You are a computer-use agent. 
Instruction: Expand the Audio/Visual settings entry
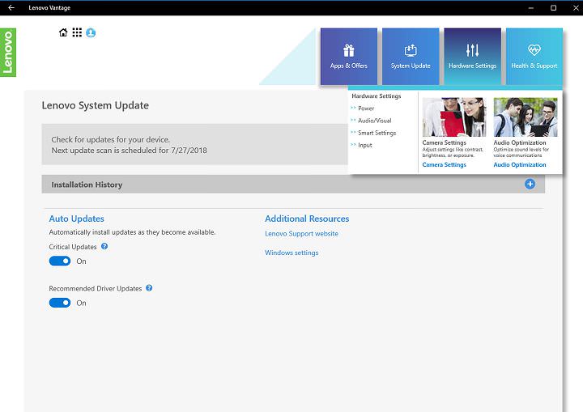click(374, 121)
